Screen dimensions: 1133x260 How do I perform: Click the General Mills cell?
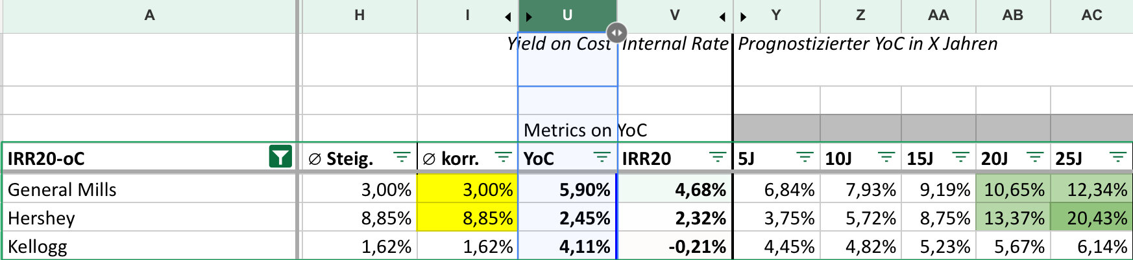(149, 190)
